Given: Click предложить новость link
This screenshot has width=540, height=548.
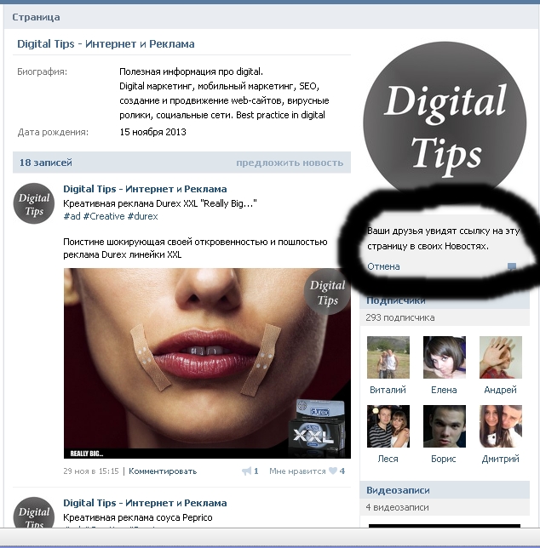Looking at the screenshot, I should coord(290,163).
